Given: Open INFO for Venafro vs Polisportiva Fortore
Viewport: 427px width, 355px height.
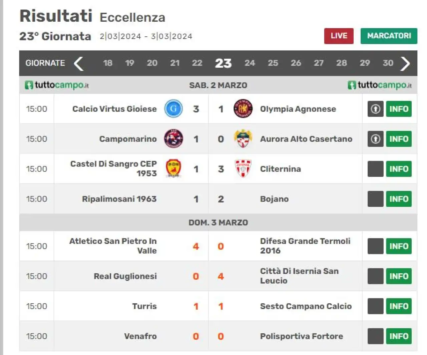Looking at the screenshot, I should tap(399, 336).
